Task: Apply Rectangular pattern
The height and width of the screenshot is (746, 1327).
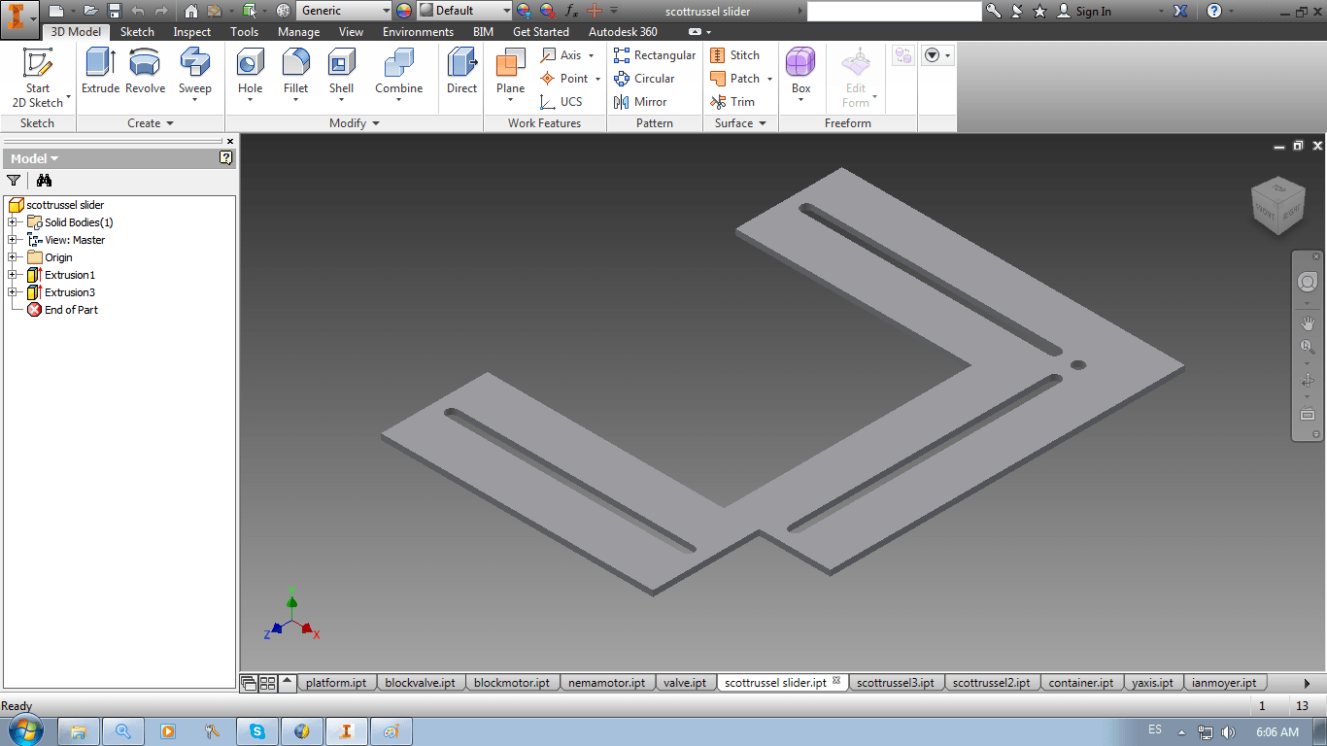Action: (655, 55)
